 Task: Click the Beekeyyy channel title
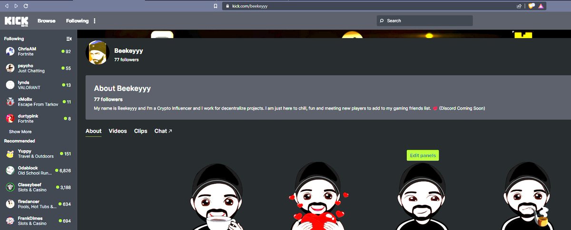pos(128,50)
